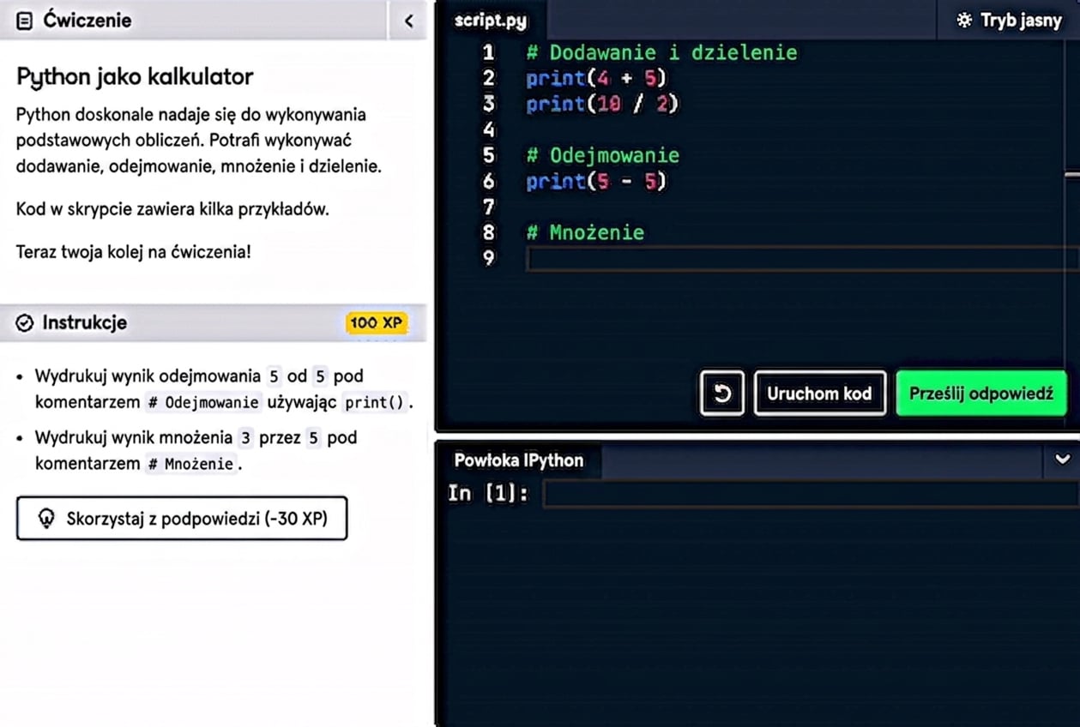Collapse the exercise panel with the chevron
This screenshot has height=727, width=1080.
click(408, 21)
